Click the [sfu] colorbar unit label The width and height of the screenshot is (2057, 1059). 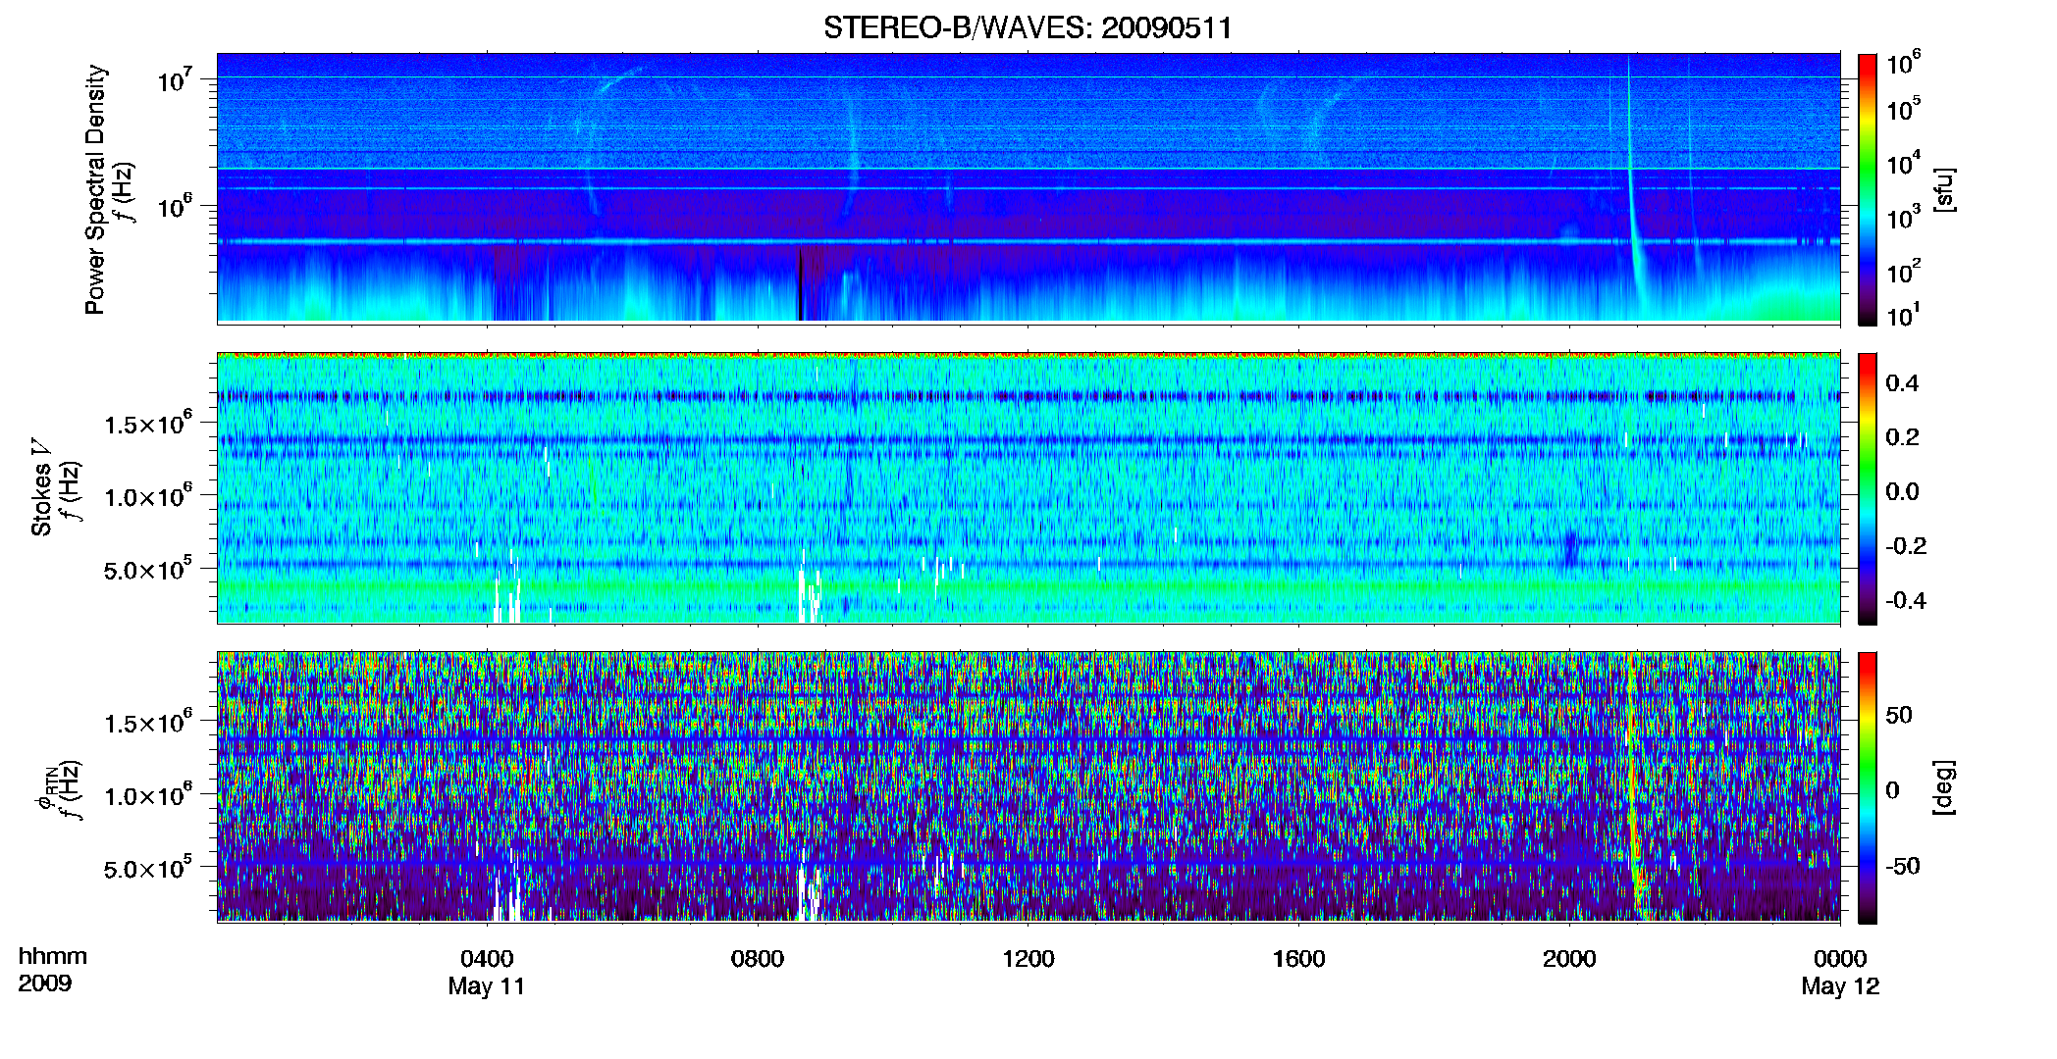(x=1943, y=189)
